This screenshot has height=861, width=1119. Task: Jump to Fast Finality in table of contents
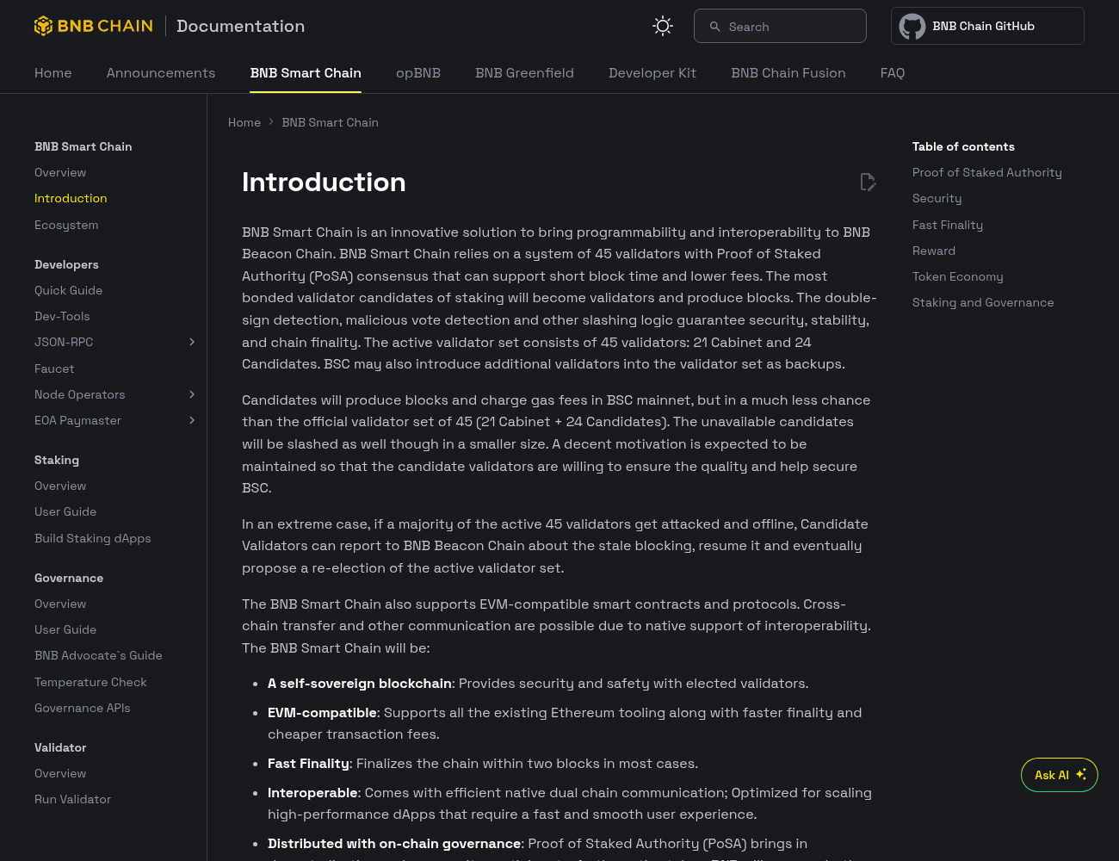pos(948,225)
